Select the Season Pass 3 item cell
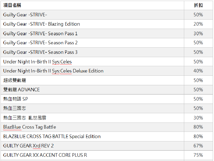This screenshot has width=214, height=161. click(x=40, y=52)
